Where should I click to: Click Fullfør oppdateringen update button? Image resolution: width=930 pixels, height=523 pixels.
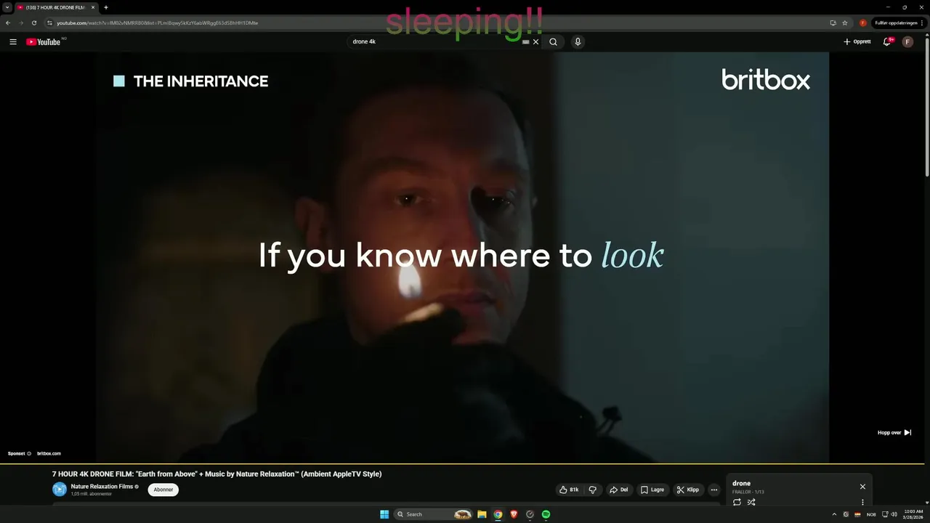coord(897,23)
